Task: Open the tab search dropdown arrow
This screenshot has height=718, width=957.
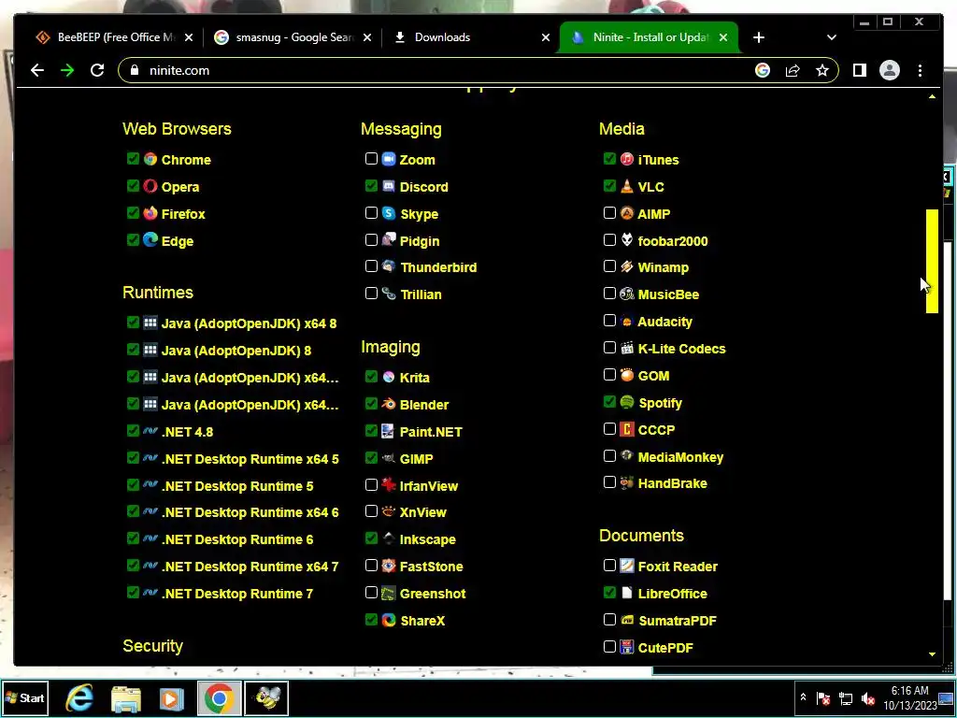Action: [831, 37]
